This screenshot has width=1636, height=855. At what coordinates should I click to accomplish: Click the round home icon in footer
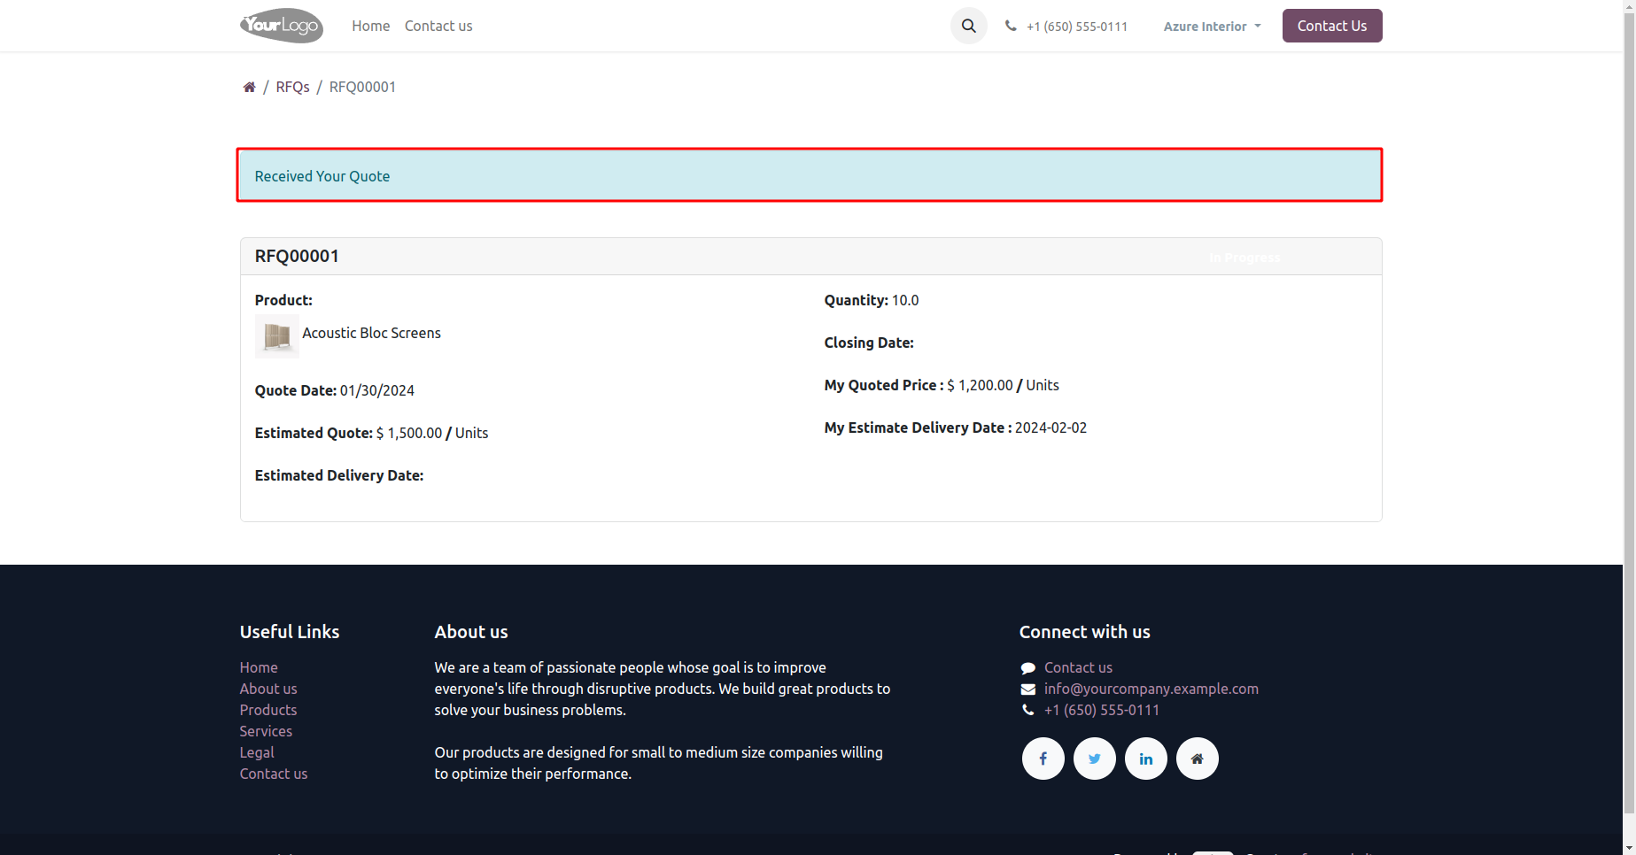1198,759
